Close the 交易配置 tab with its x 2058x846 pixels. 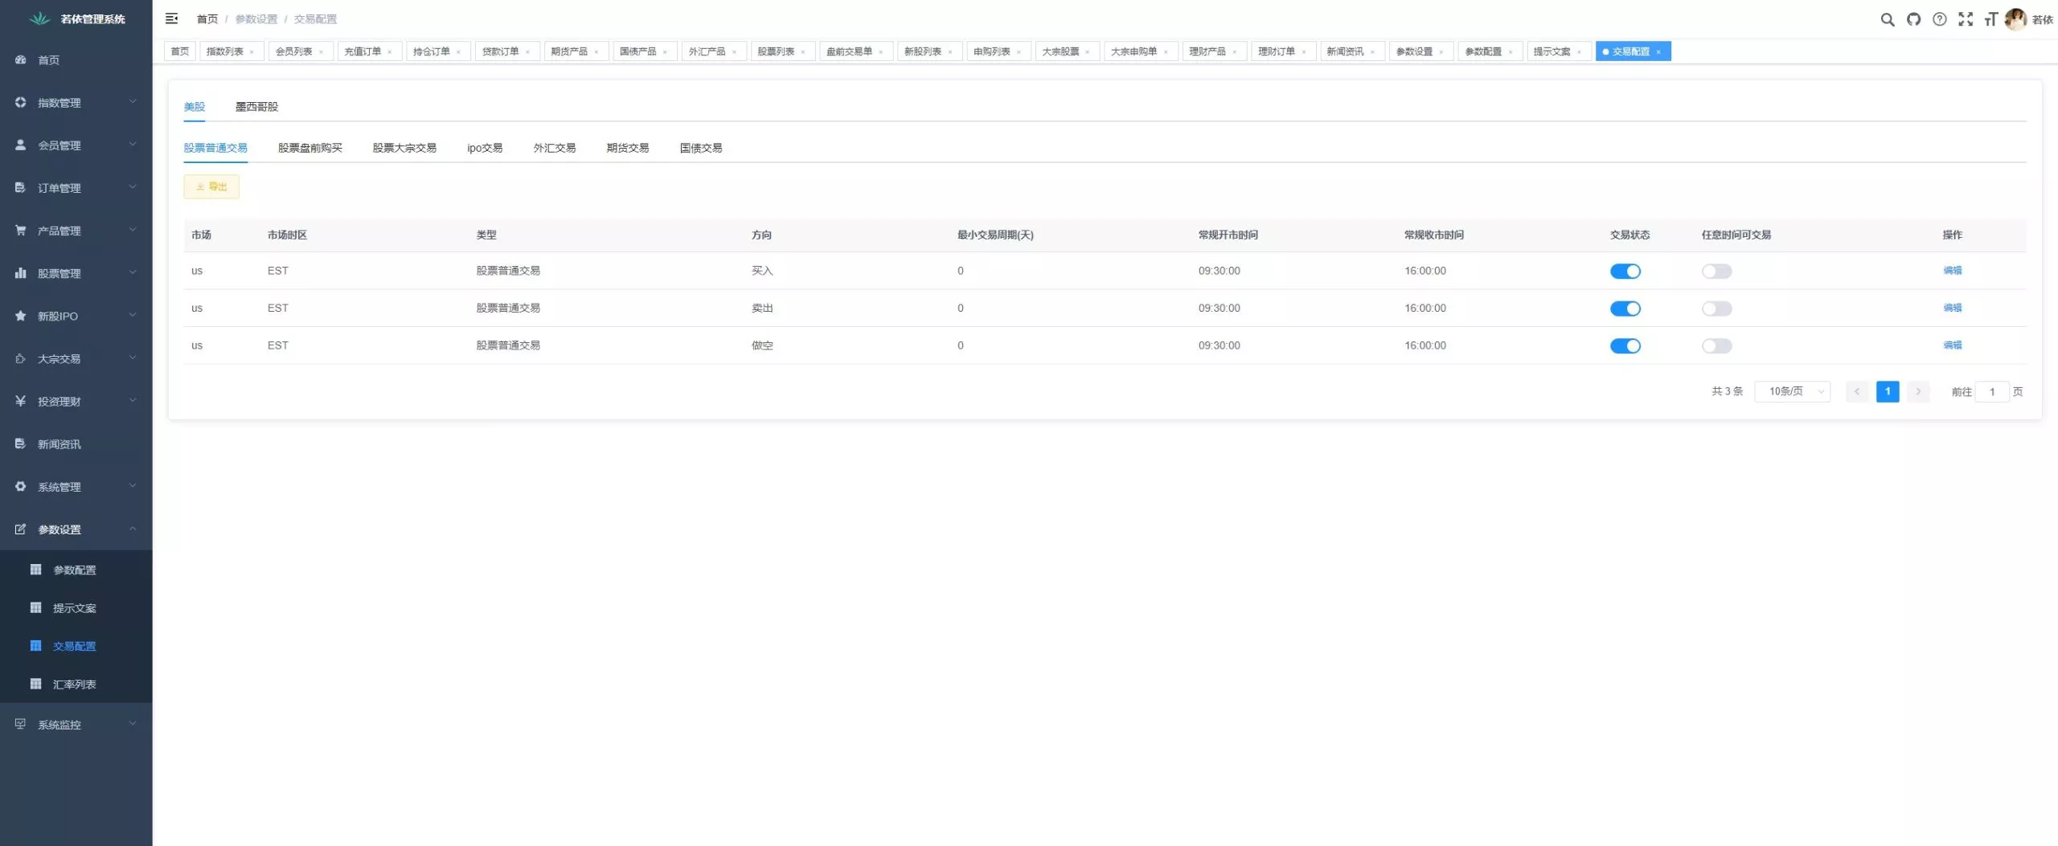pos(1658,52)
